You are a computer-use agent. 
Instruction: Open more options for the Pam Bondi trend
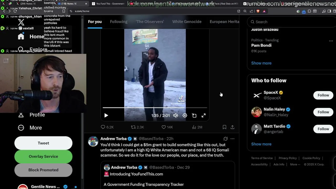[x=331, y=41]
